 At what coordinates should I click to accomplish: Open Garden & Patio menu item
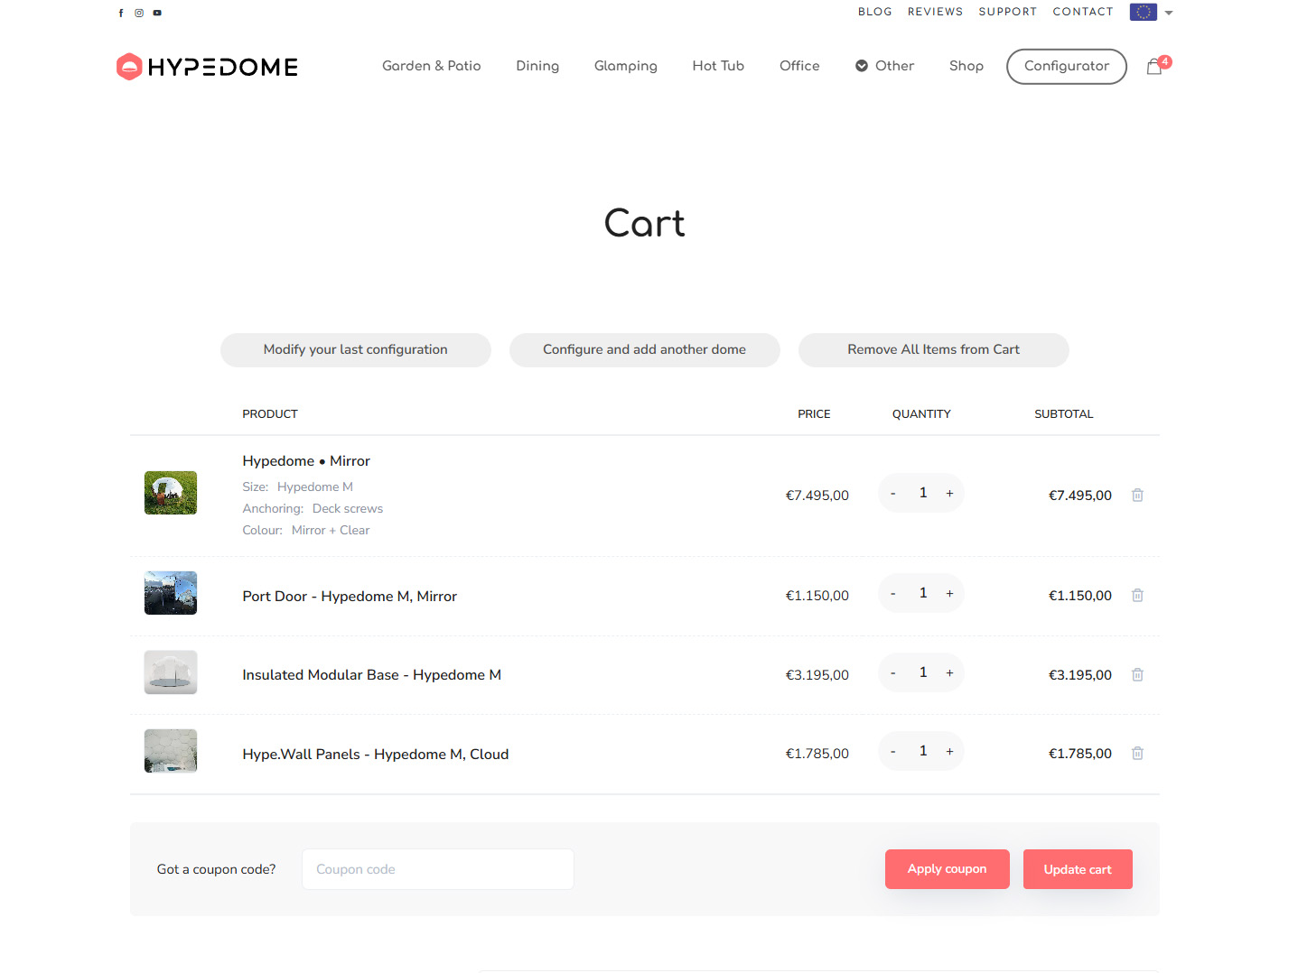tap(431, 66)
